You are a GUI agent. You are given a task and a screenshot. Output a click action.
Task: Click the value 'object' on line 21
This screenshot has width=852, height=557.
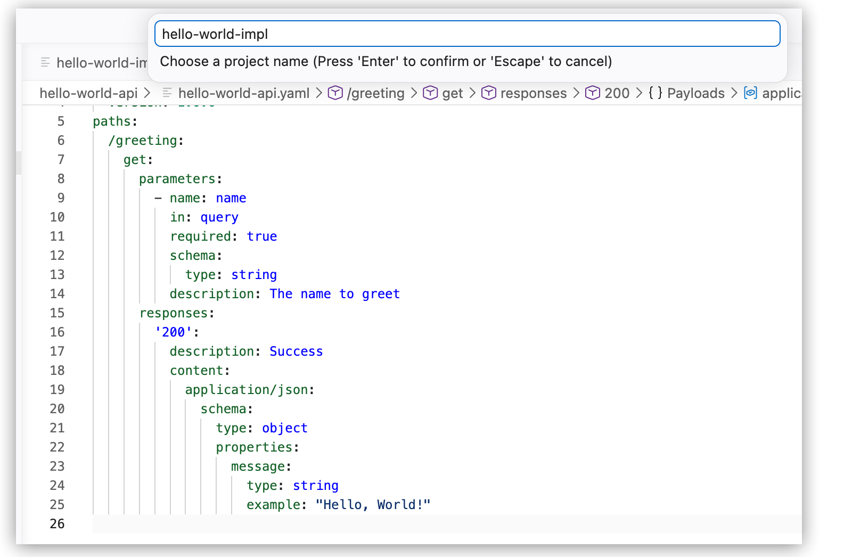285,428
